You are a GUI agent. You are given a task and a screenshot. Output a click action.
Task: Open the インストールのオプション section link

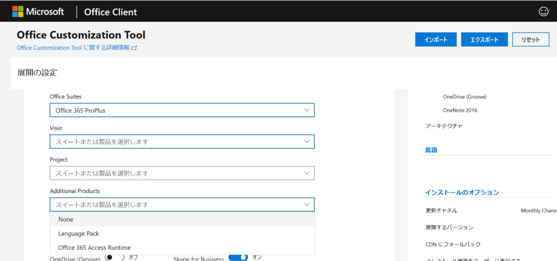coord(462,192)
